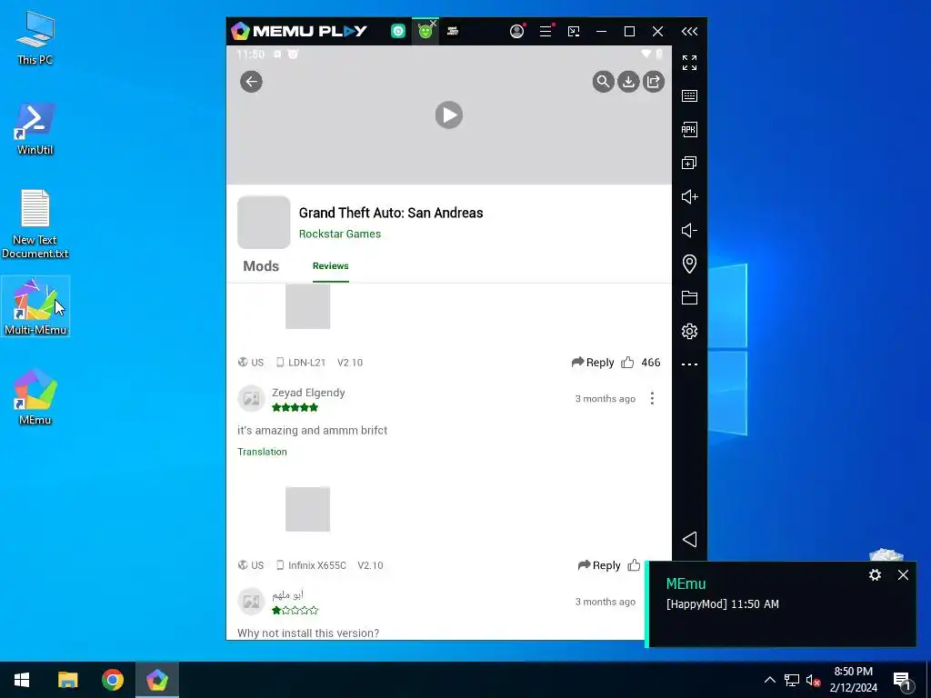Open the options menu for Zeyad Elgendy's review
The width and height of the screenshot is (931, 698).
click(652, 398)
